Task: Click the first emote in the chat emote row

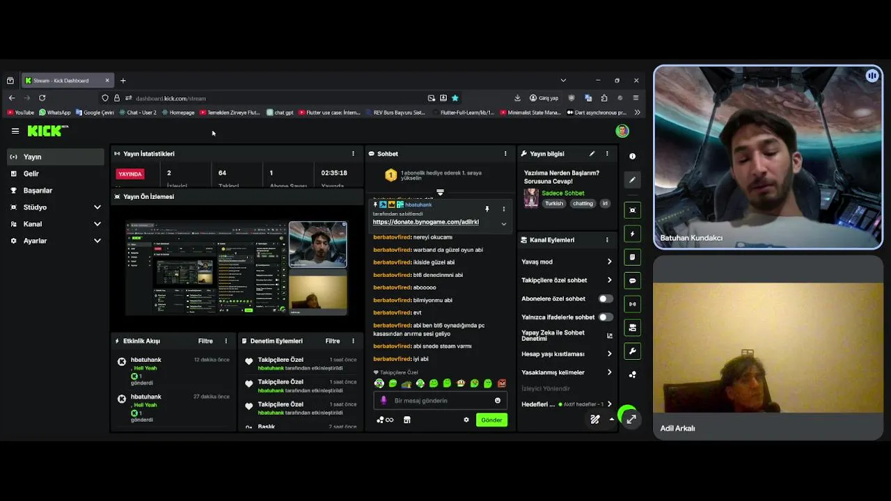Action: point(379,383)
